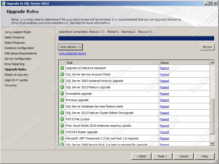Click the WOW64 cluster upgrade rule text
The width and height of the screenshot is (219, 164).
click(82, 132)
